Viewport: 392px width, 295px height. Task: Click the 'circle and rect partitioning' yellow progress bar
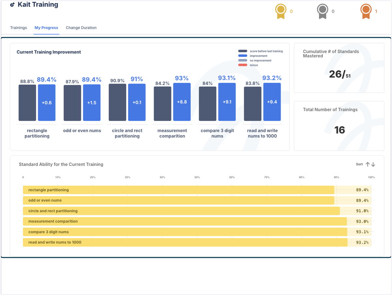tap(181, 211)
